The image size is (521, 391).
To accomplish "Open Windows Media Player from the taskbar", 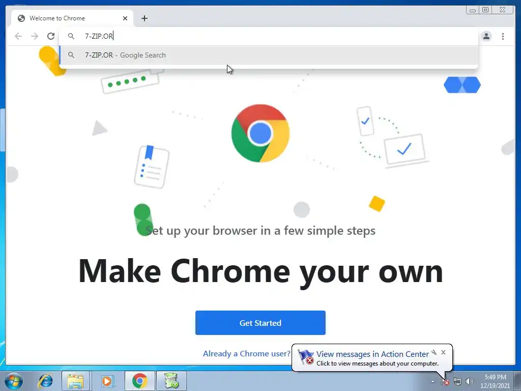I will point(107,381).
